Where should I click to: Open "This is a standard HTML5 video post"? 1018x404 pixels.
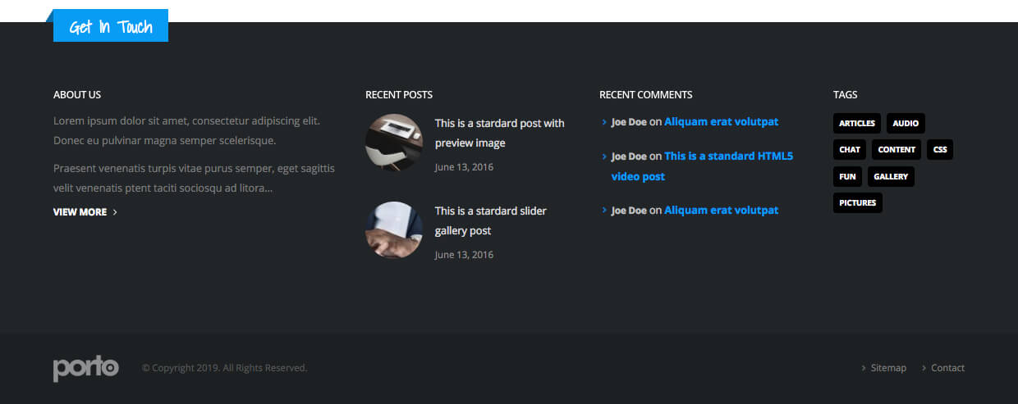728,156
